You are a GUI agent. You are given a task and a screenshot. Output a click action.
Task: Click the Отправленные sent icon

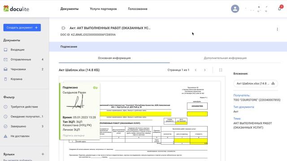pos(5,59)
